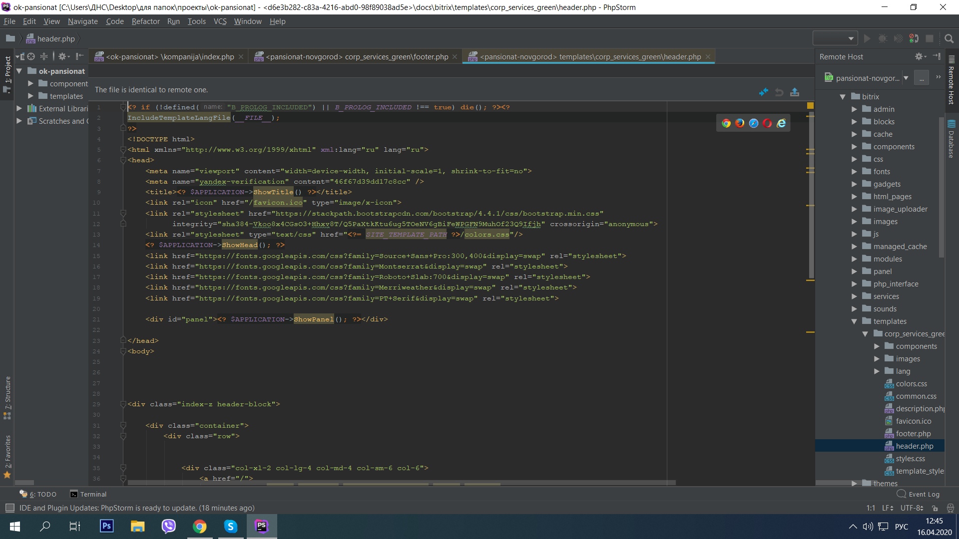959x539 pixels.
Task: Toggle listening for PHP debug connections
Action: pos(914,38)
